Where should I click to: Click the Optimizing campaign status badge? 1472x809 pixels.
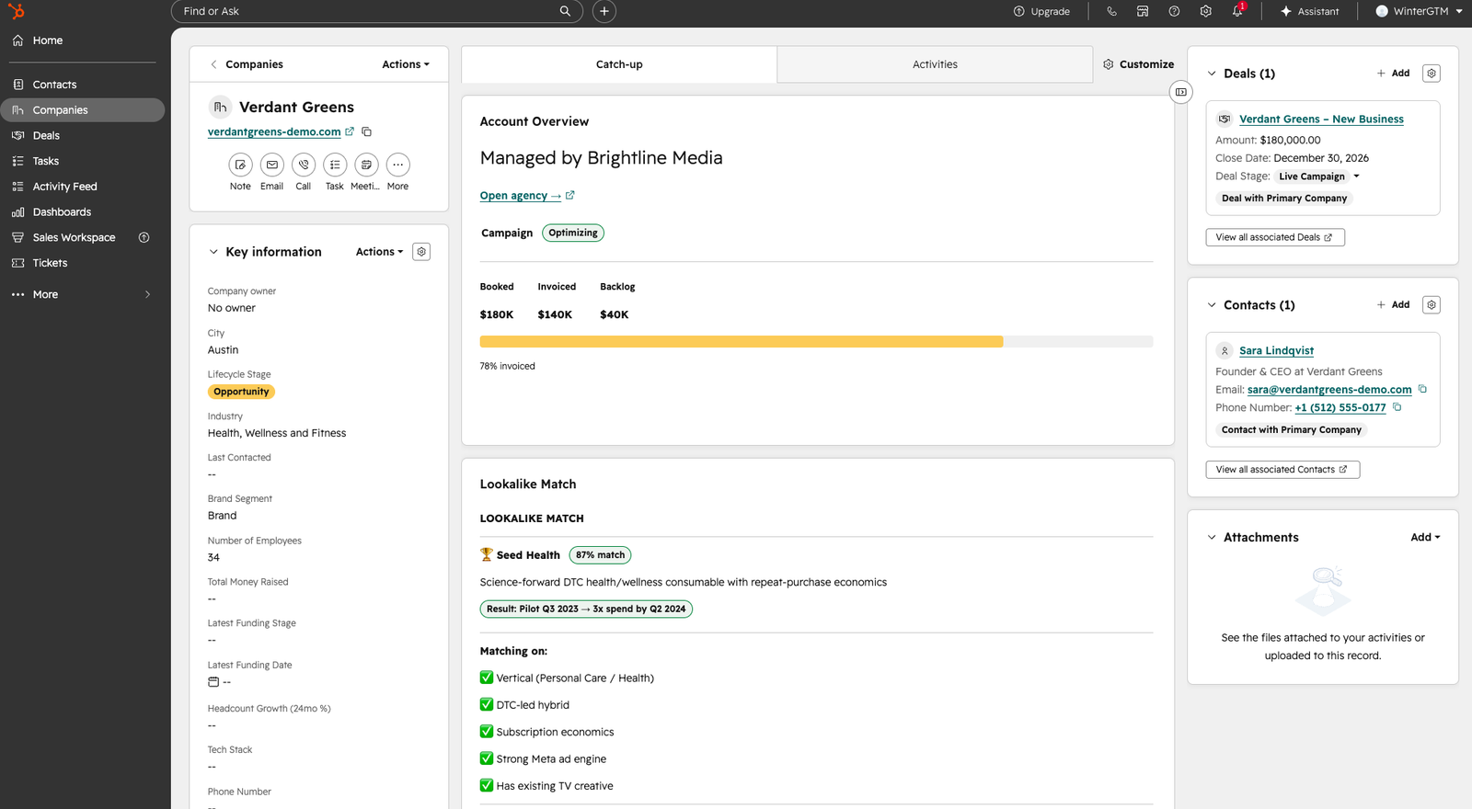pyautogui.click(x=573, y=234)
